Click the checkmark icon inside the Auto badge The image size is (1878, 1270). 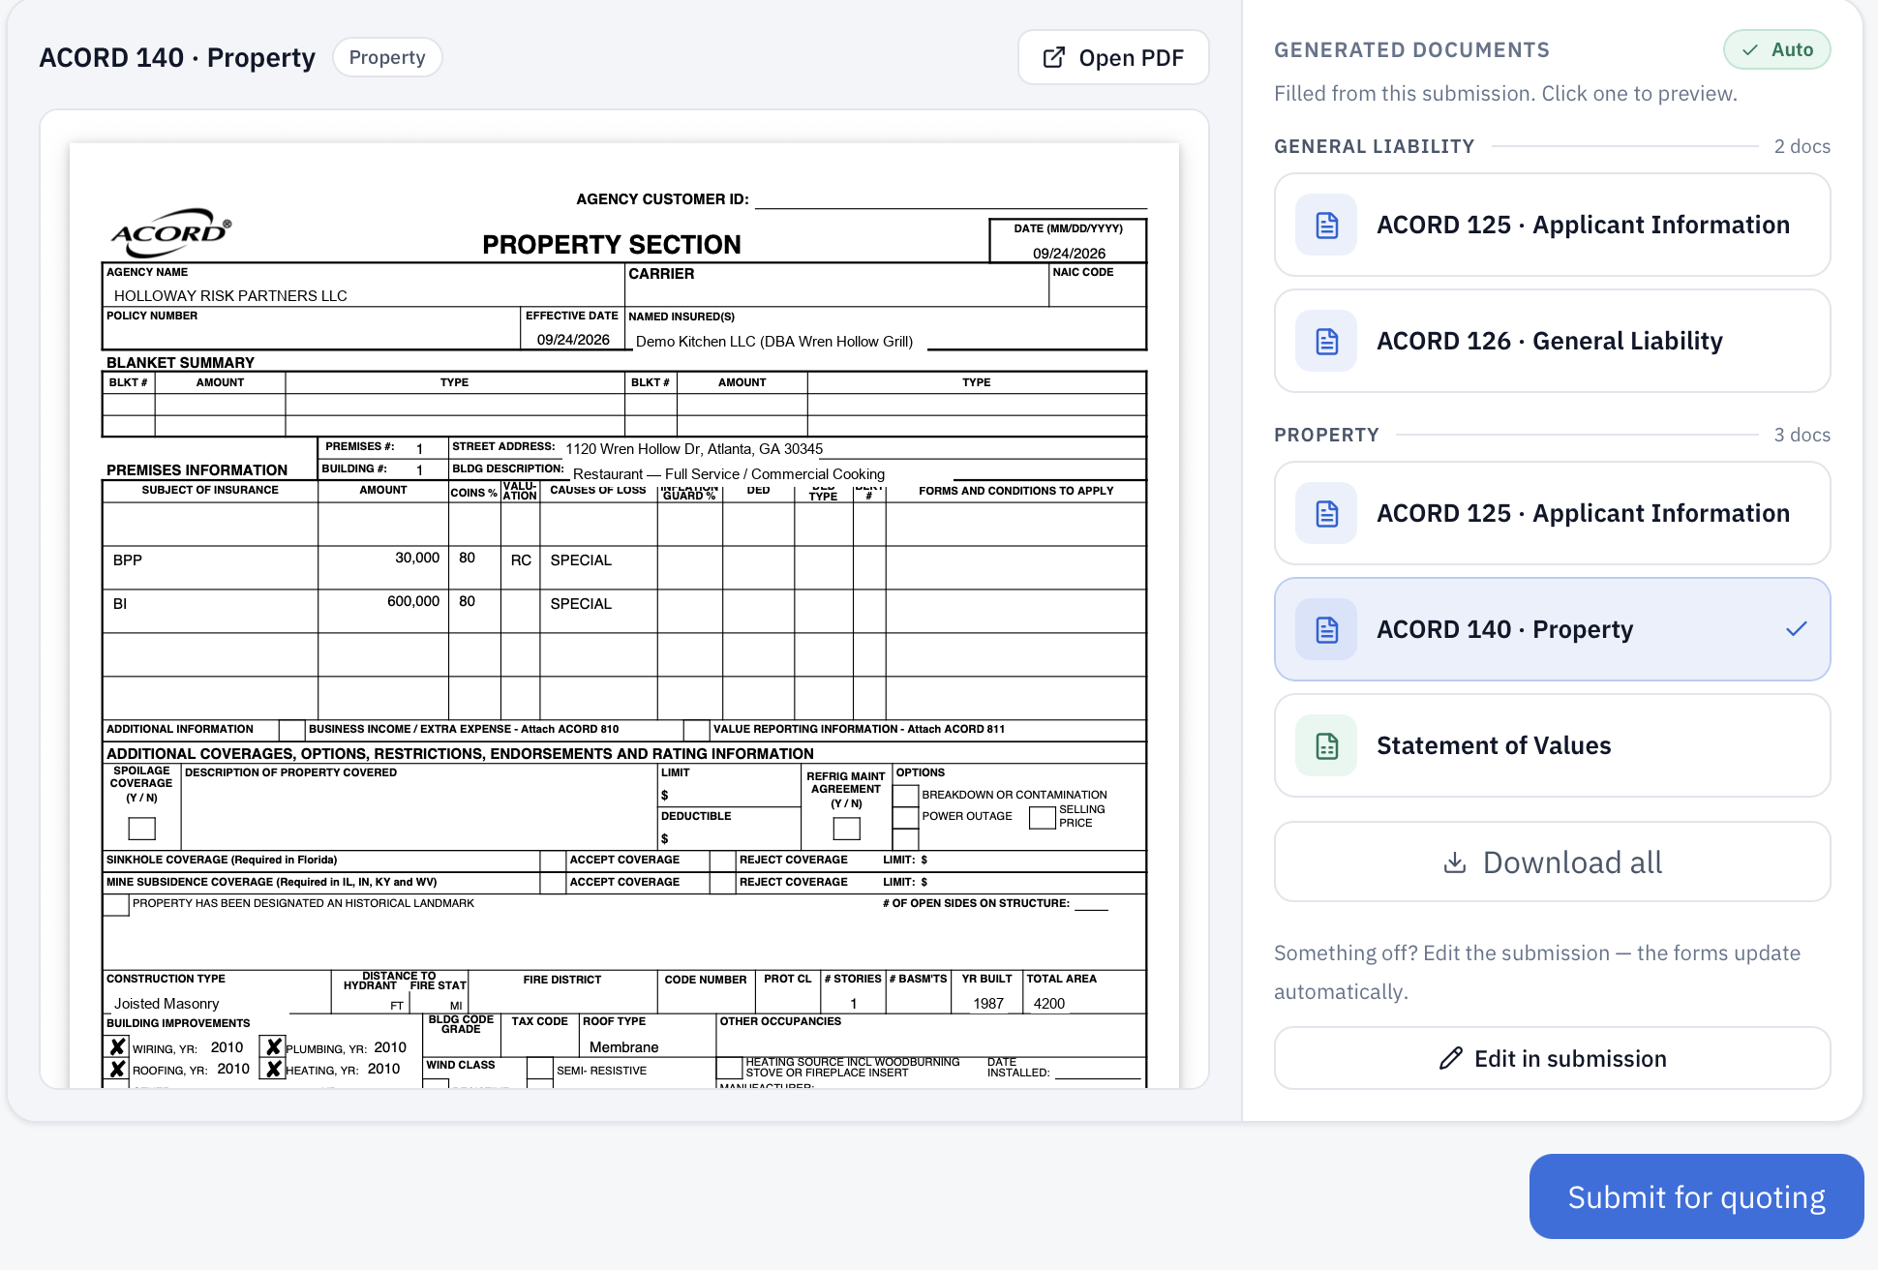[x=1750, y=50]
